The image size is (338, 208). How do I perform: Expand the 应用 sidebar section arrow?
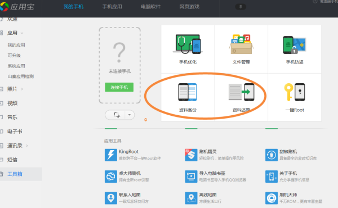[x=22, y=33]
